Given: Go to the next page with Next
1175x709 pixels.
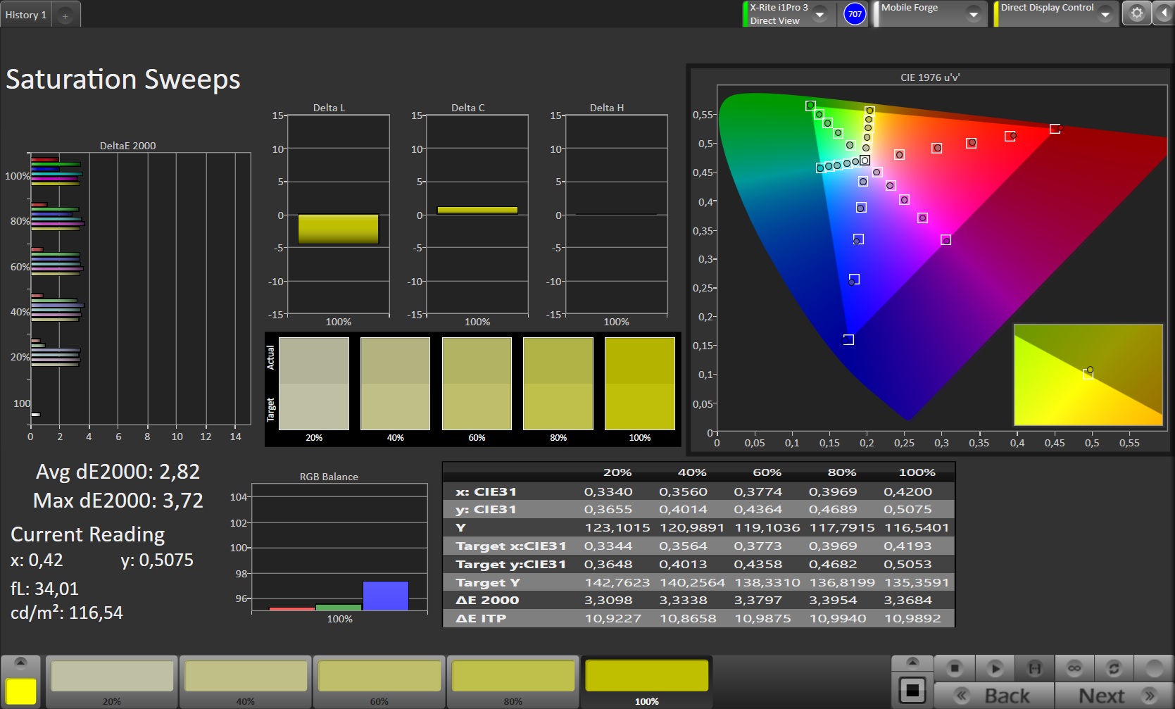Looking at the screenshot, I should coord(1114,696).
